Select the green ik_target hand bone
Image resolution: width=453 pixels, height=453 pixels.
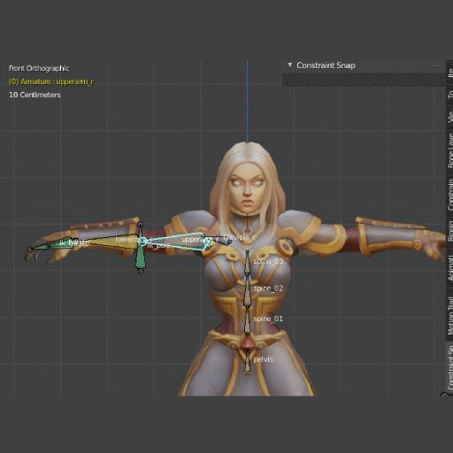(50, 245)
